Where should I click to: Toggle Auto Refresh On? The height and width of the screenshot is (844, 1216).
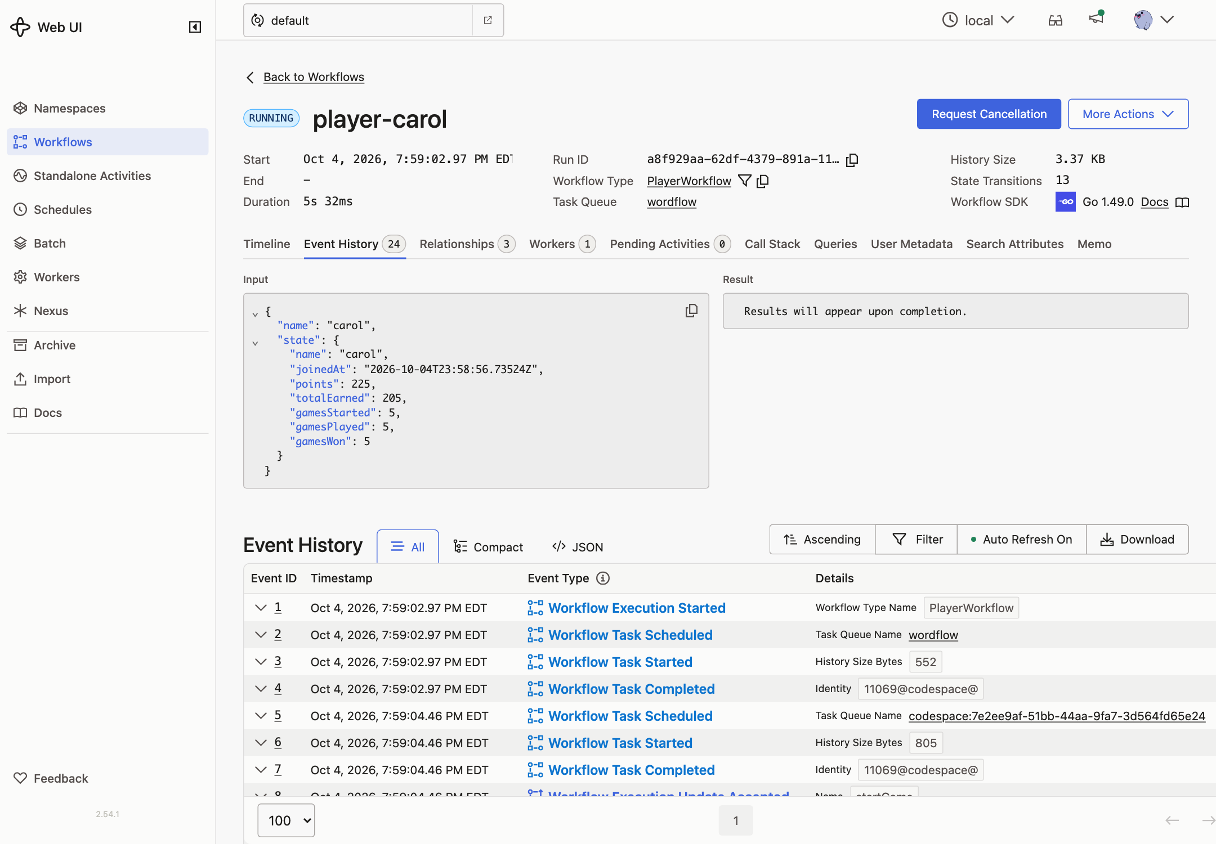(x=1021, y=539)
